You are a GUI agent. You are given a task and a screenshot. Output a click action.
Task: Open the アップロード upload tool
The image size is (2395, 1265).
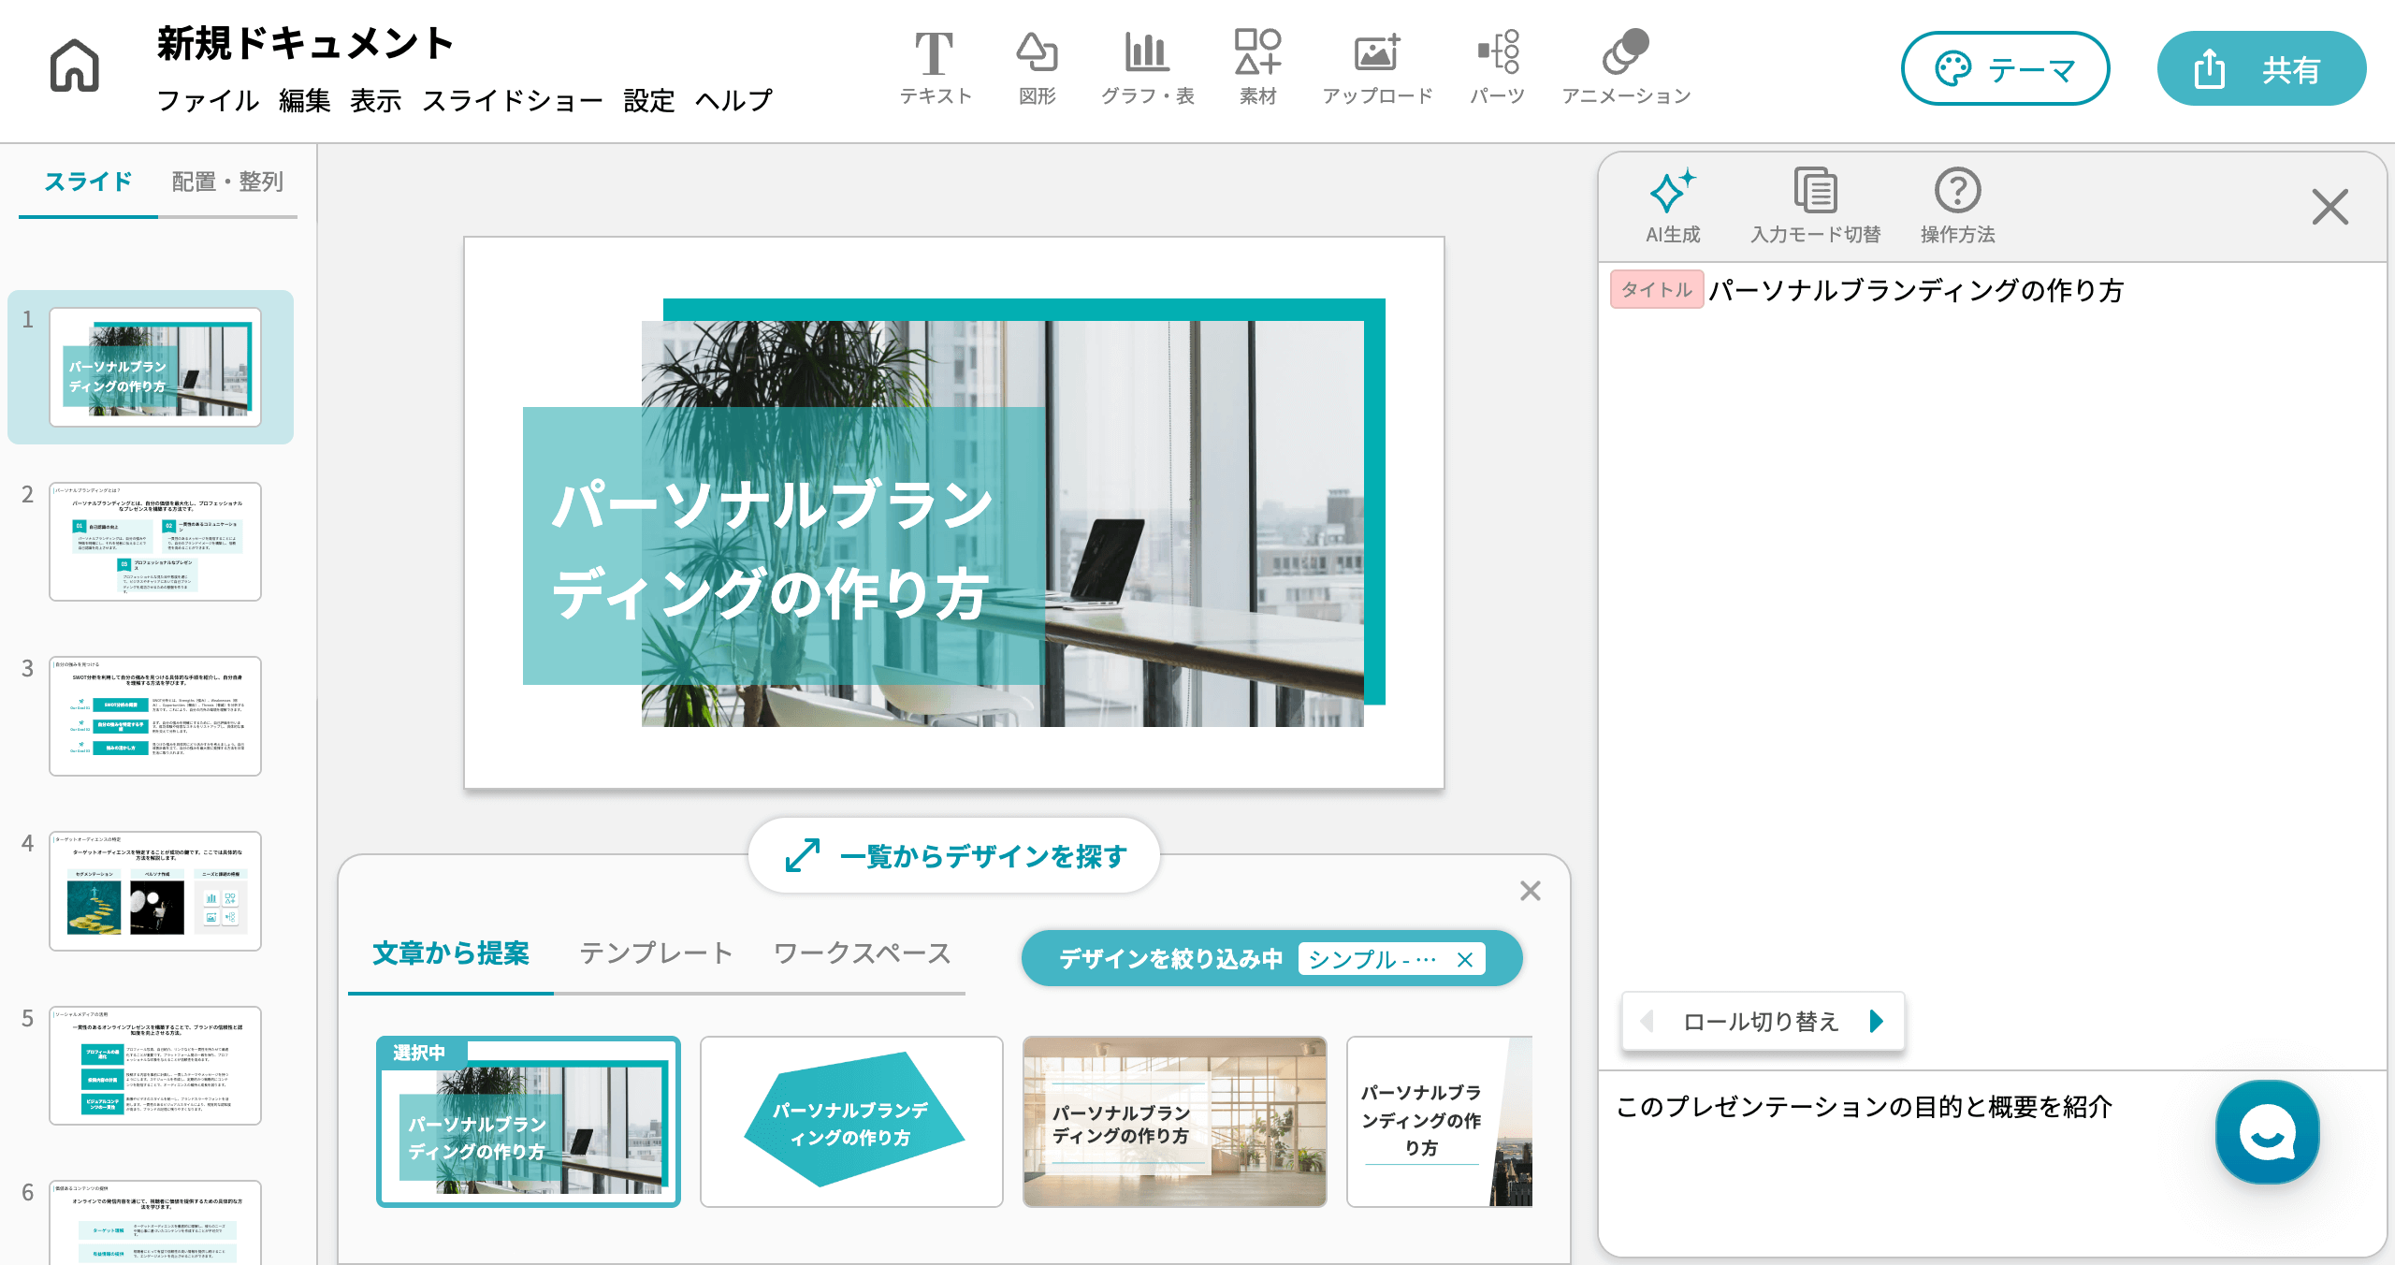click(1377, 67)
